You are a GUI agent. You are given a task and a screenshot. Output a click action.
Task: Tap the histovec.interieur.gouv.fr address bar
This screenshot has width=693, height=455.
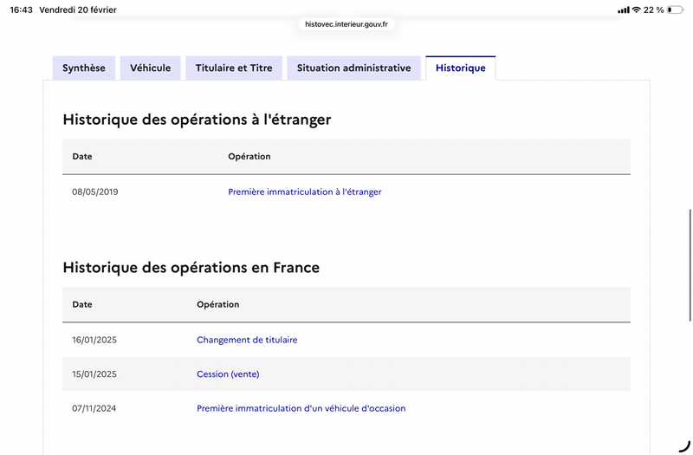click(x=346, y=25)
